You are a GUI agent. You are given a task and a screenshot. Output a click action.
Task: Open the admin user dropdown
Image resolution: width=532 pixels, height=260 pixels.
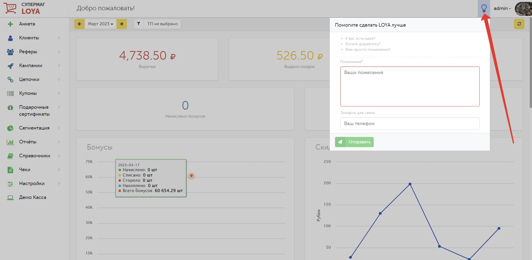502,8
